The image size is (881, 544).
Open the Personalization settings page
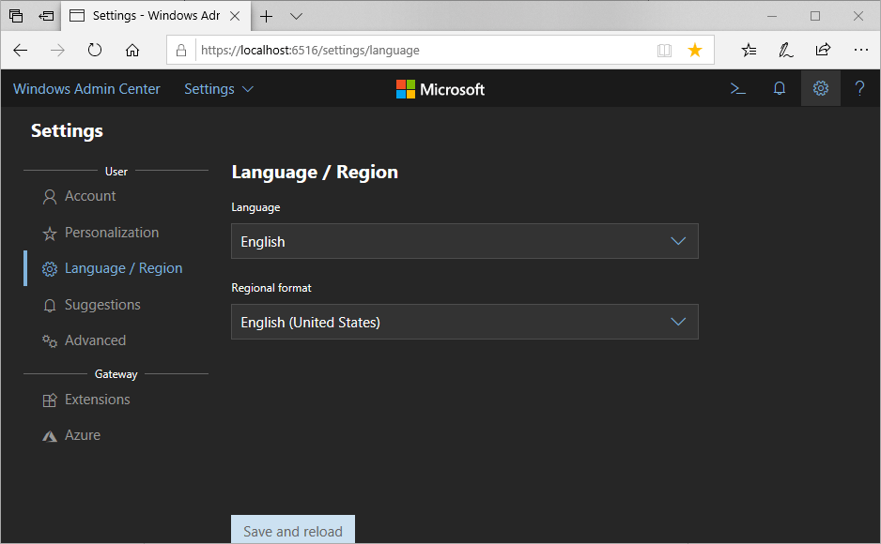coord(111,233)
